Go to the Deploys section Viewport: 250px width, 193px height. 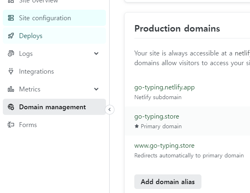[31, 36]
